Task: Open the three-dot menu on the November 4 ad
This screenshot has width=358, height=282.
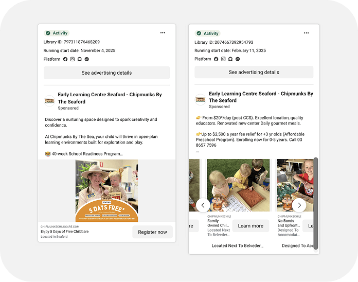Action: click(163, 32)
